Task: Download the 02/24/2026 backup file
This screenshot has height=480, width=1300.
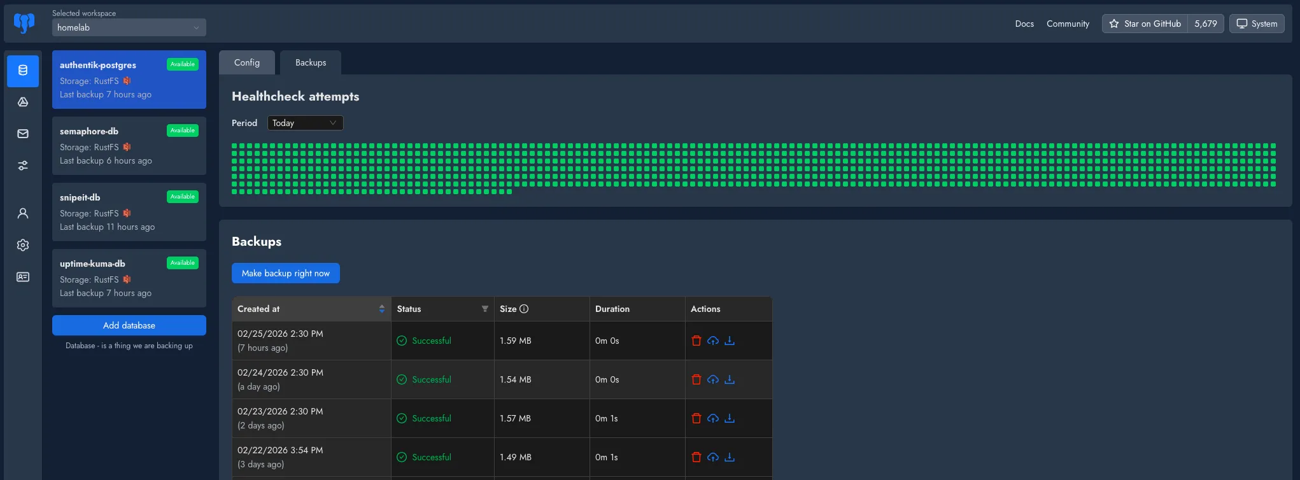Action: tap(730, 379)
